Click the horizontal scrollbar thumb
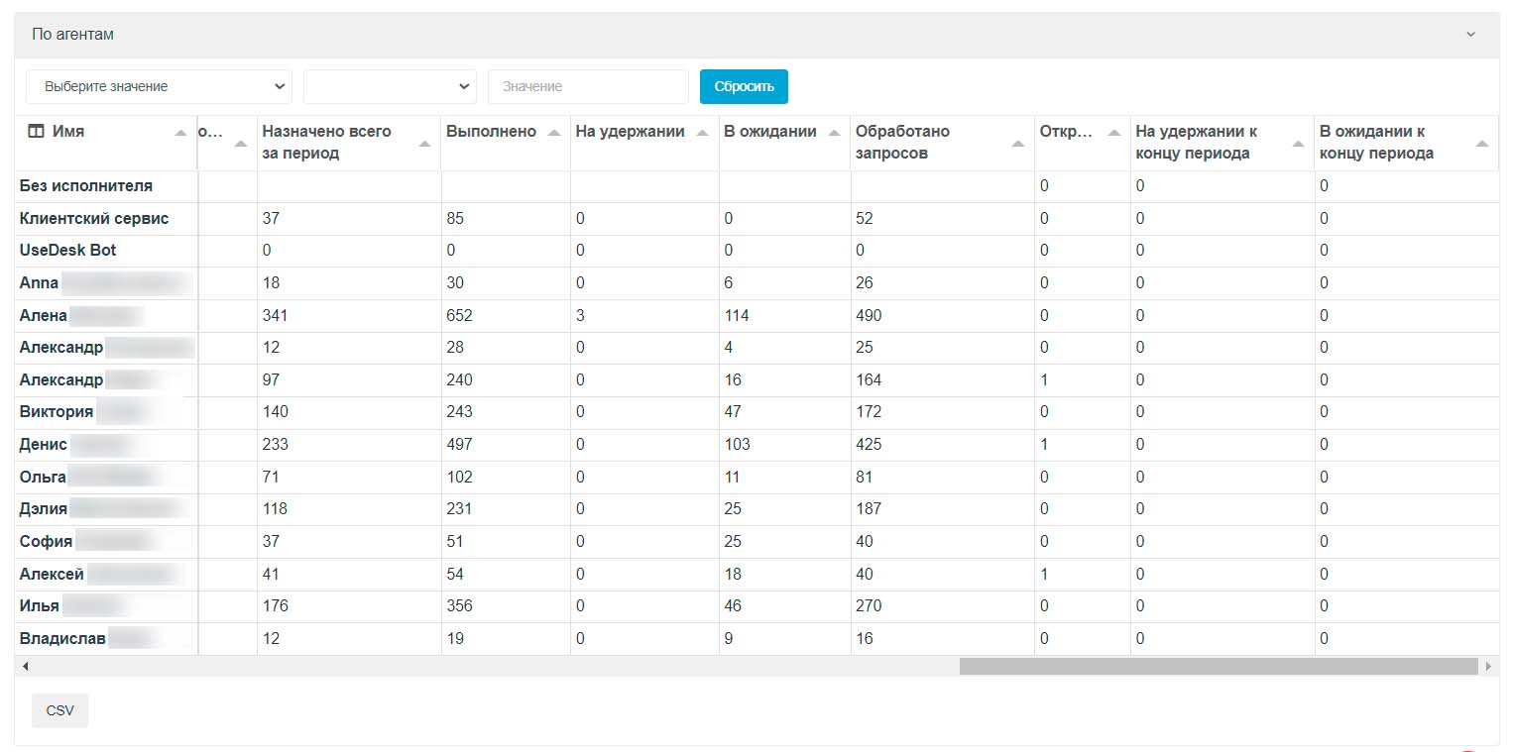This screenshot has height=752, width=1513. tap(1219, 667)
